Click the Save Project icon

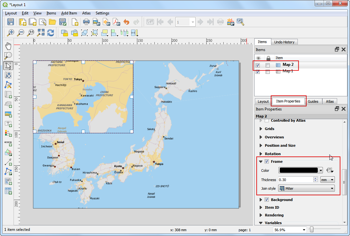click(11, 22)
